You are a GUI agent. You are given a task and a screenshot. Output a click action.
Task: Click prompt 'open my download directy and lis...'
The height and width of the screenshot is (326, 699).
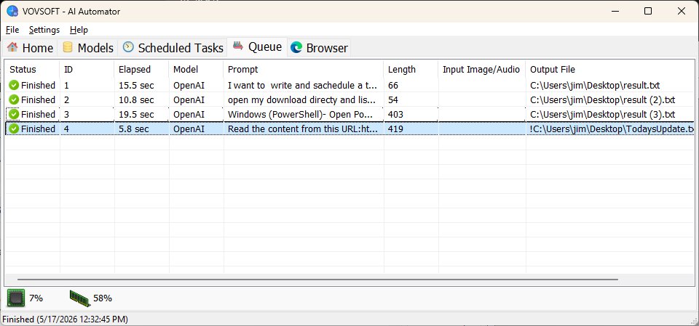[303, 99]
